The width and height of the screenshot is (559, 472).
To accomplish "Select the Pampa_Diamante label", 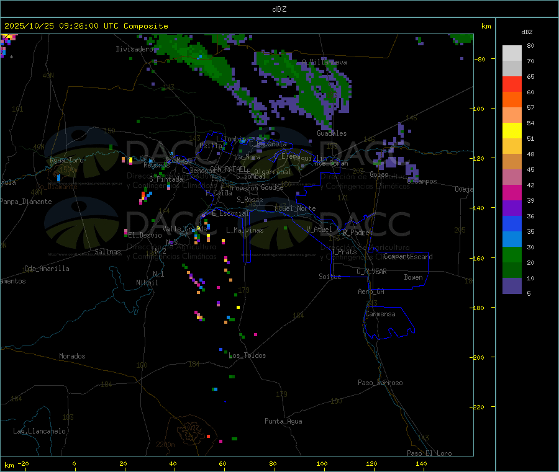I will point(25,202).
